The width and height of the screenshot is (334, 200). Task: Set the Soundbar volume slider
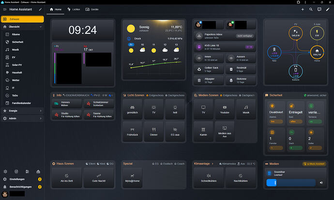coord(291,183)
